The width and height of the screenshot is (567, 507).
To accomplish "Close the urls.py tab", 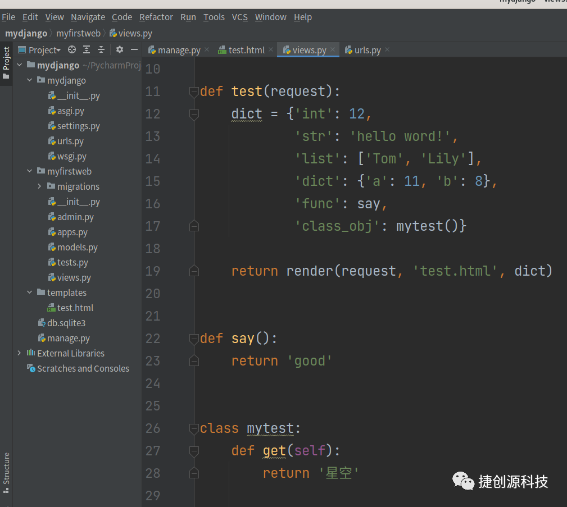I will click(387, 49).
